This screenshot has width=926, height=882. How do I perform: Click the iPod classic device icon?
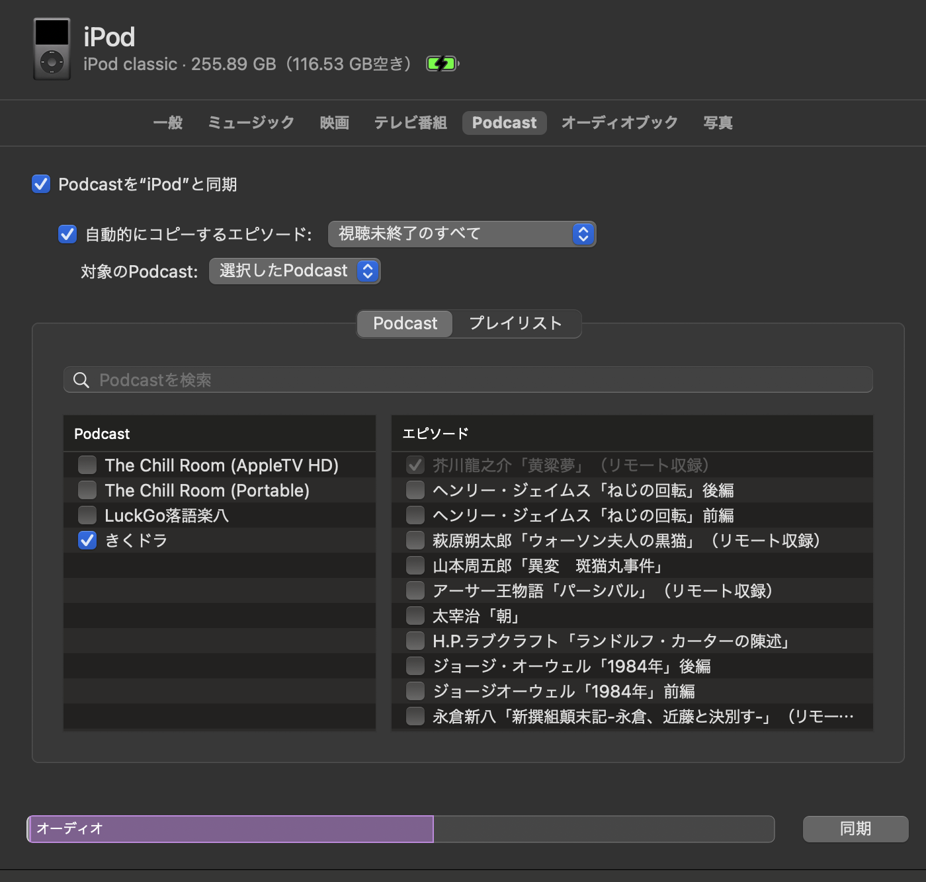(52, 49)
